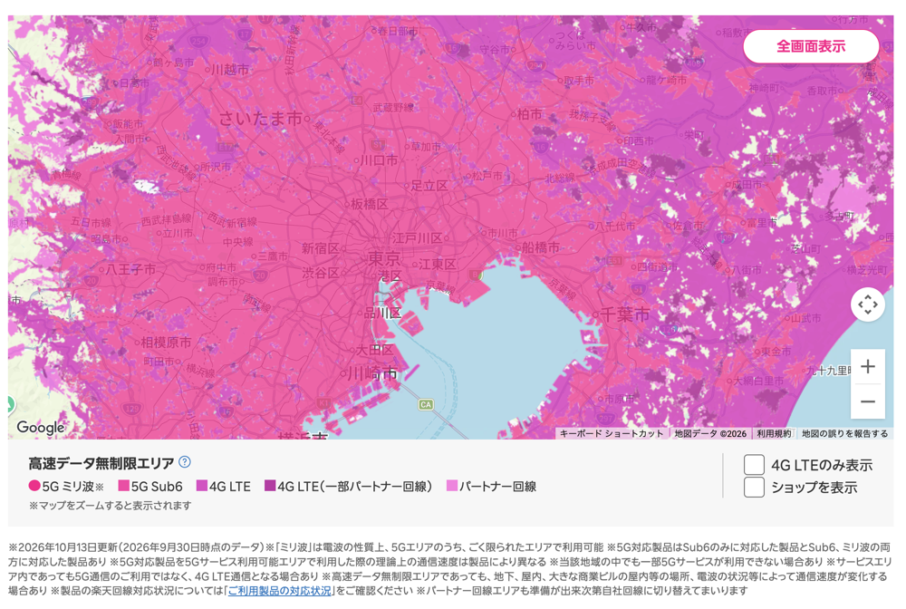The image size is (906, 609).
Task: Click the 千葉市 map label
Action: click(x=625, y=314)
